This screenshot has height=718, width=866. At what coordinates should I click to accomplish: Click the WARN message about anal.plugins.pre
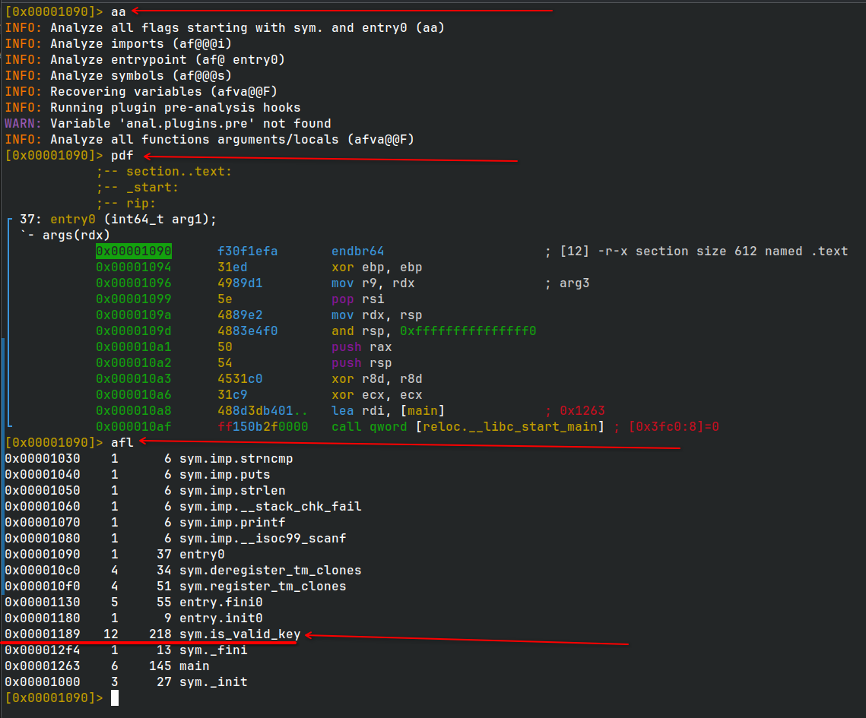(168, 124)
